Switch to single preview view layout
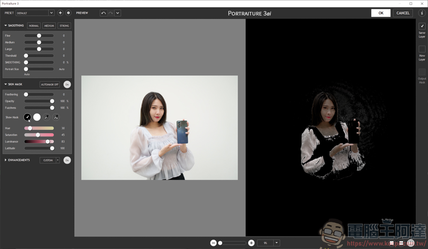This screenshot has height=249, width=428. click(392, 243)
